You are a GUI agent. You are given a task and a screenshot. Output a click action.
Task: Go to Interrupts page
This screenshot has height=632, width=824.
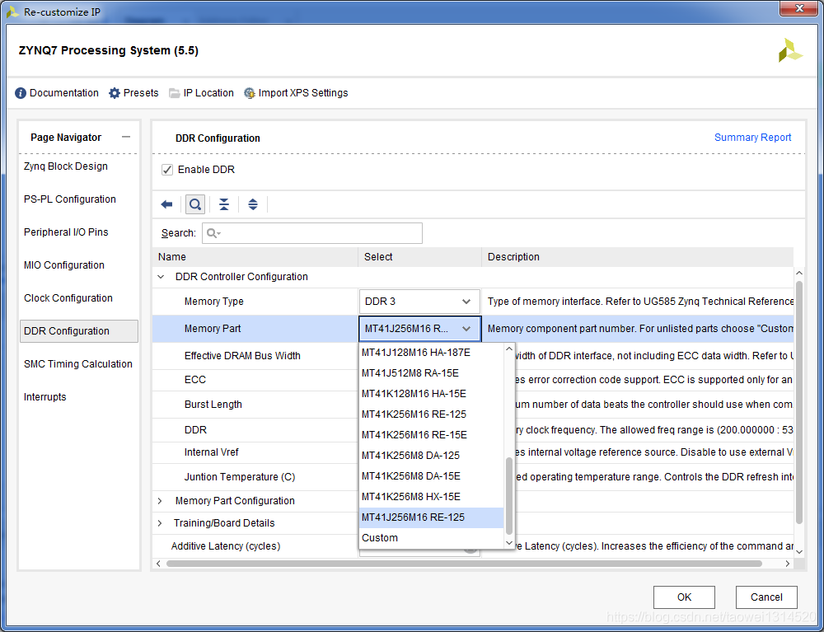45,397
